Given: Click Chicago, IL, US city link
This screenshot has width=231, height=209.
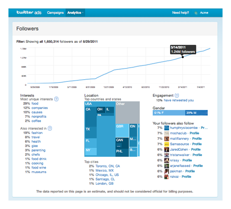Looking at the screenshot, I should [x=107, y=175].
